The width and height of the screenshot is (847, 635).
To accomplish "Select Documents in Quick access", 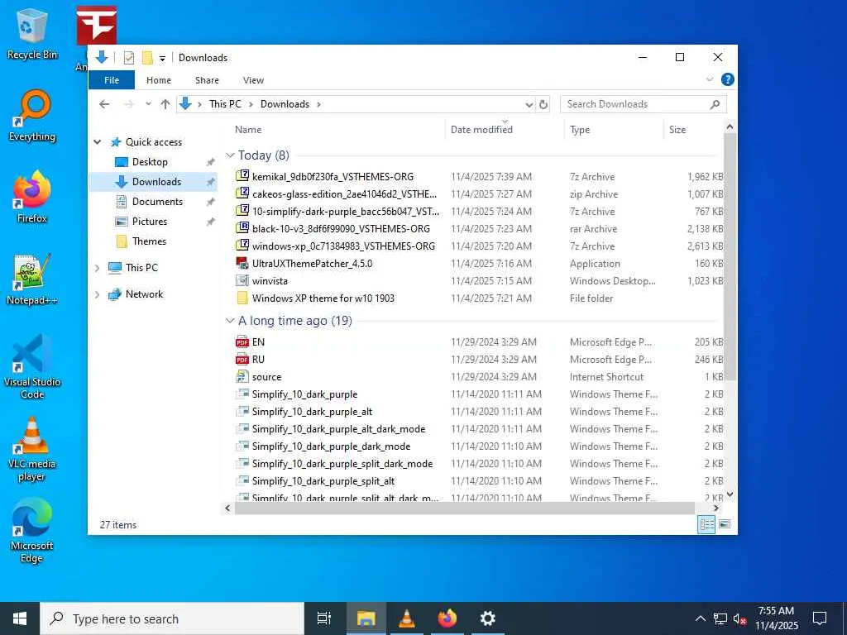I will pyautogui.click(x=157, y=202).
